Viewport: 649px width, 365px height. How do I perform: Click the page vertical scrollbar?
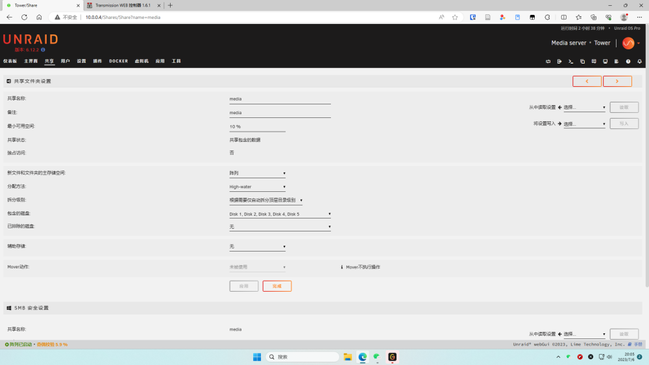click(x=647, y=157)
